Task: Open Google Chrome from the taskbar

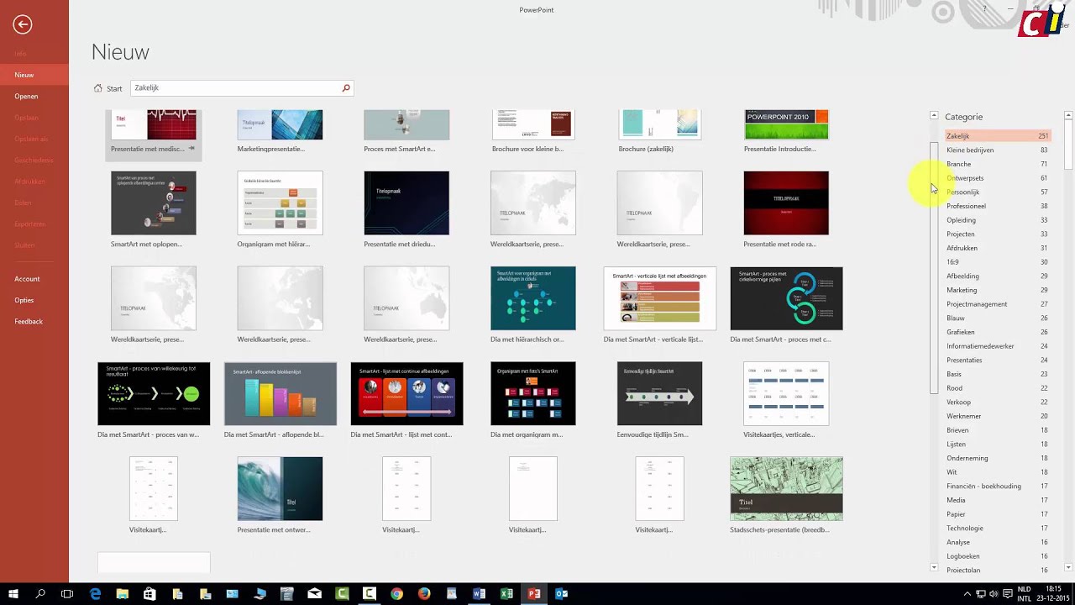Action: 396,593
